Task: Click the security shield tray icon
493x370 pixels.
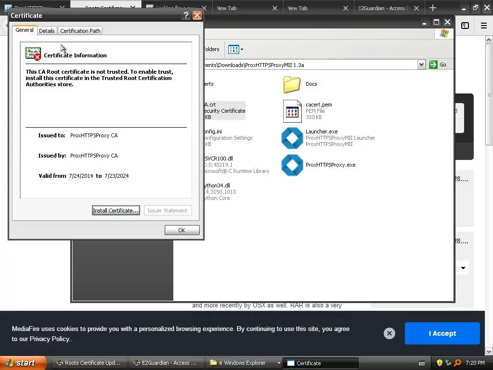Action: tap(440, 363)
